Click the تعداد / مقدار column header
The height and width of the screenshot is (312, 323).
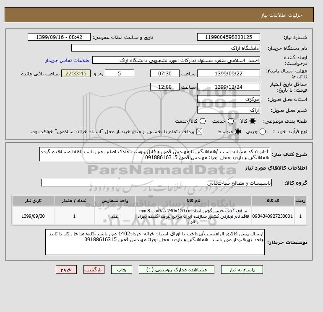(74, 201)
